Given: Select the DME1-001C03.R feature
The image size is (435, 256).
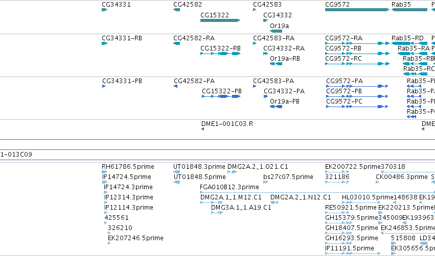Looking at the screenshot, I should tap(203, 129).
